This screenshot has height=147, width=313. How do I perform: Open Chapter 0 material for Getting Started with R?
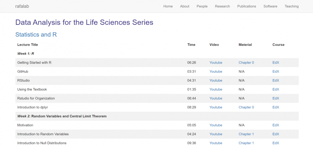pos(246,63)
